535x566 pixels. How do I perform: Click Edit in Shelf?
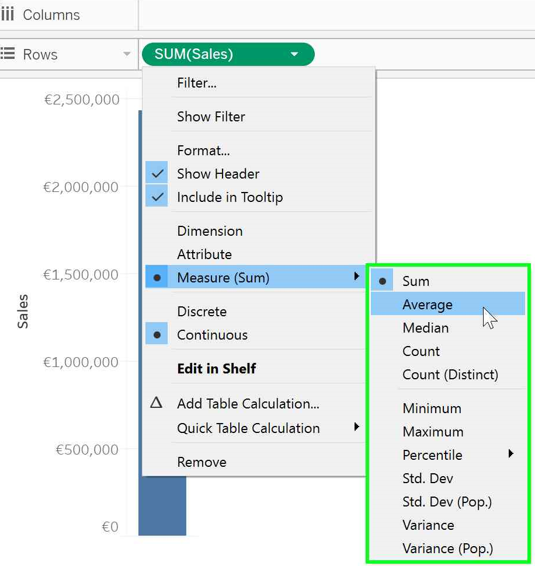[217, 369]
